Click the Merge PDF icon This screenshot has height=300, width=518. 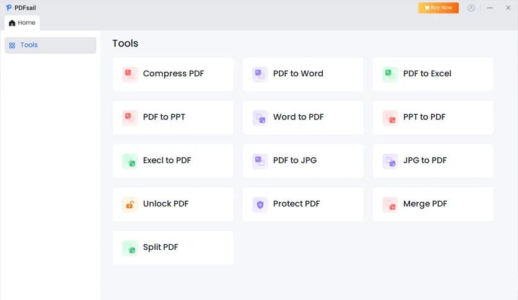click(390, 205)
